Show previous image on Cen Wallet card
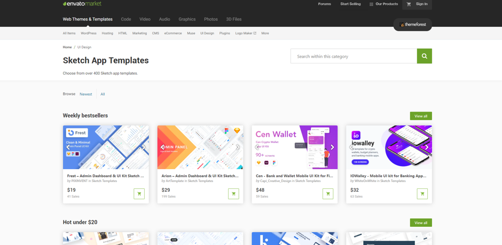Image resolution: width=502 pixels, height=245 pixels. pos(257,147)
